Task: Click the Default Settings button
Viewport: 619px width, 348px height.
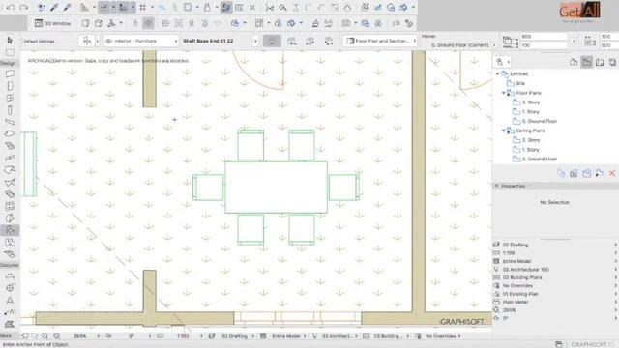Action: click(x=39, y=41)
